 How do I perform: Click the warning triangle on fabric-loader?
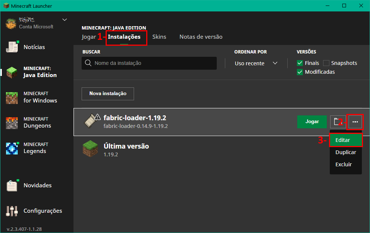tap(98, 117)
